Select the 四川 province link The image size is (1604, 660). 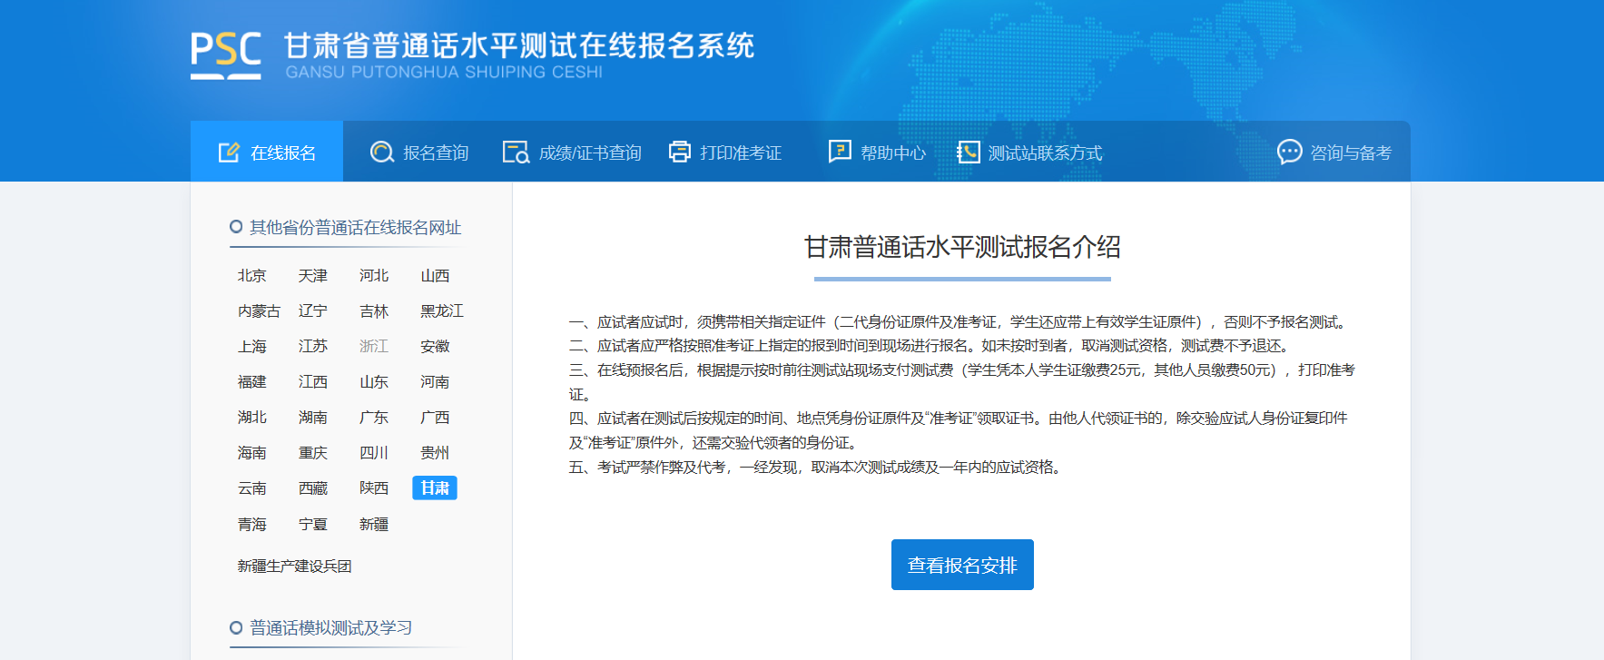[x=374, y=452]
